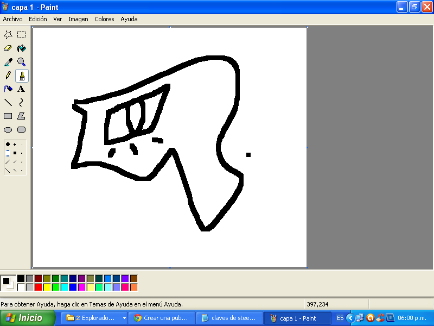Expand hidden system tray icons arrow
434x326 pixels.
tap(350, 318)
